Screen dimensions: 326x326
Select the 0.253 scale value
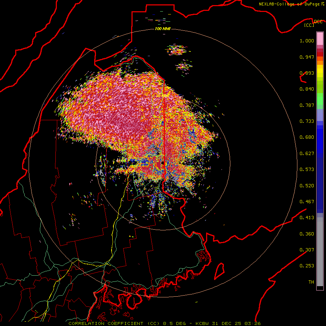pos(307,266)
